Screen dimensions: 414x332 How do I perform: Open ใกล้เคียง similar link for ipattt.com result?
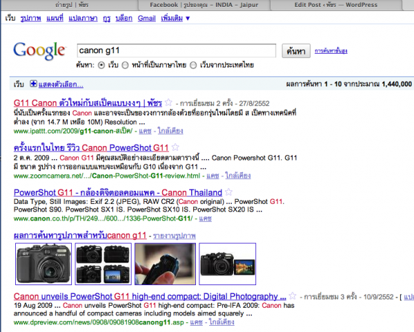click(170, 131)
